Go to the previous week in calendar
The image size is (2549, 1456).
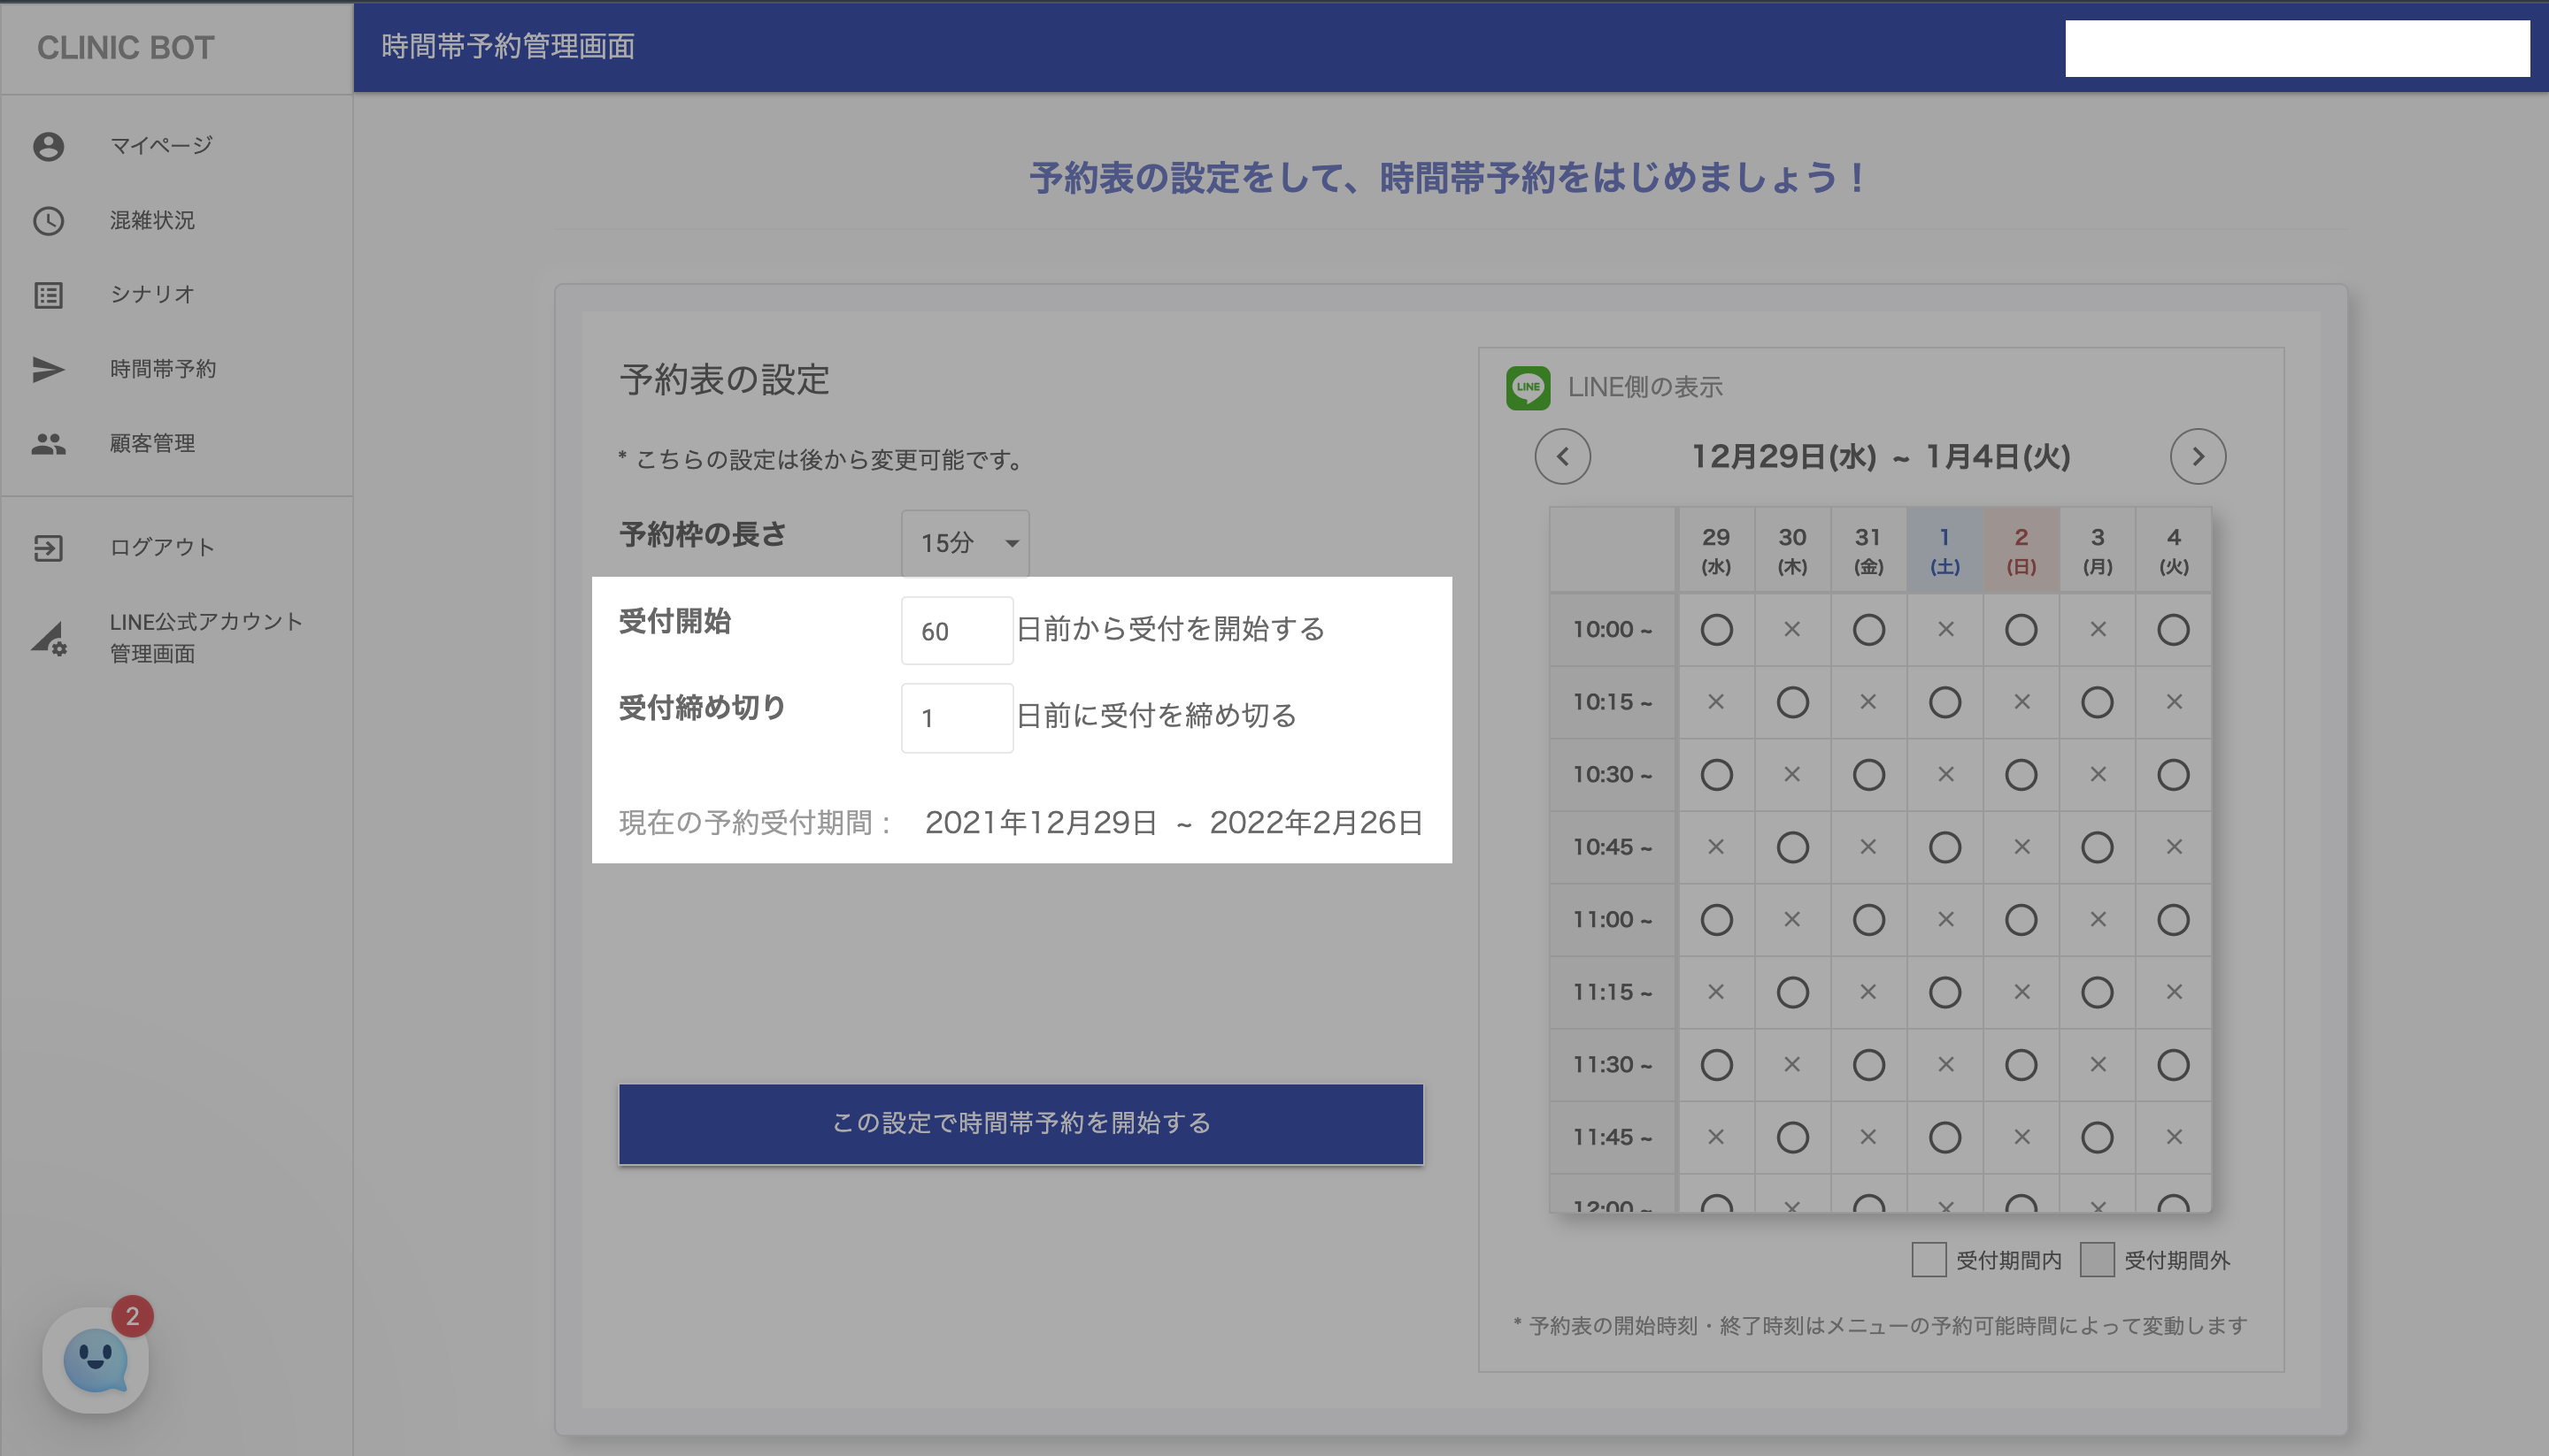point(1563,457)
